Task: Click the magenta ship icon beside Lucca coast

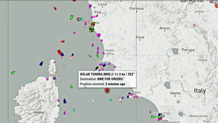Action: tap(90, 6)
